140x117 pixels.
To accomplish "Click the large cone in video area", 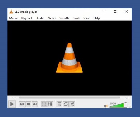I will (x=69, y=58).
